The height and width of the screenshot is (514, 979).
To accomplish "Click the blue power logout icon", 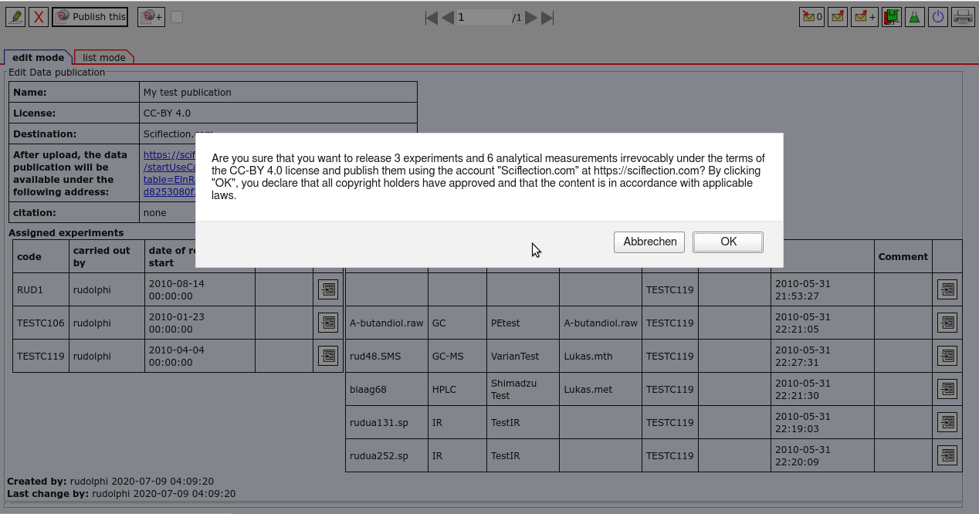I will click(938, 17).
